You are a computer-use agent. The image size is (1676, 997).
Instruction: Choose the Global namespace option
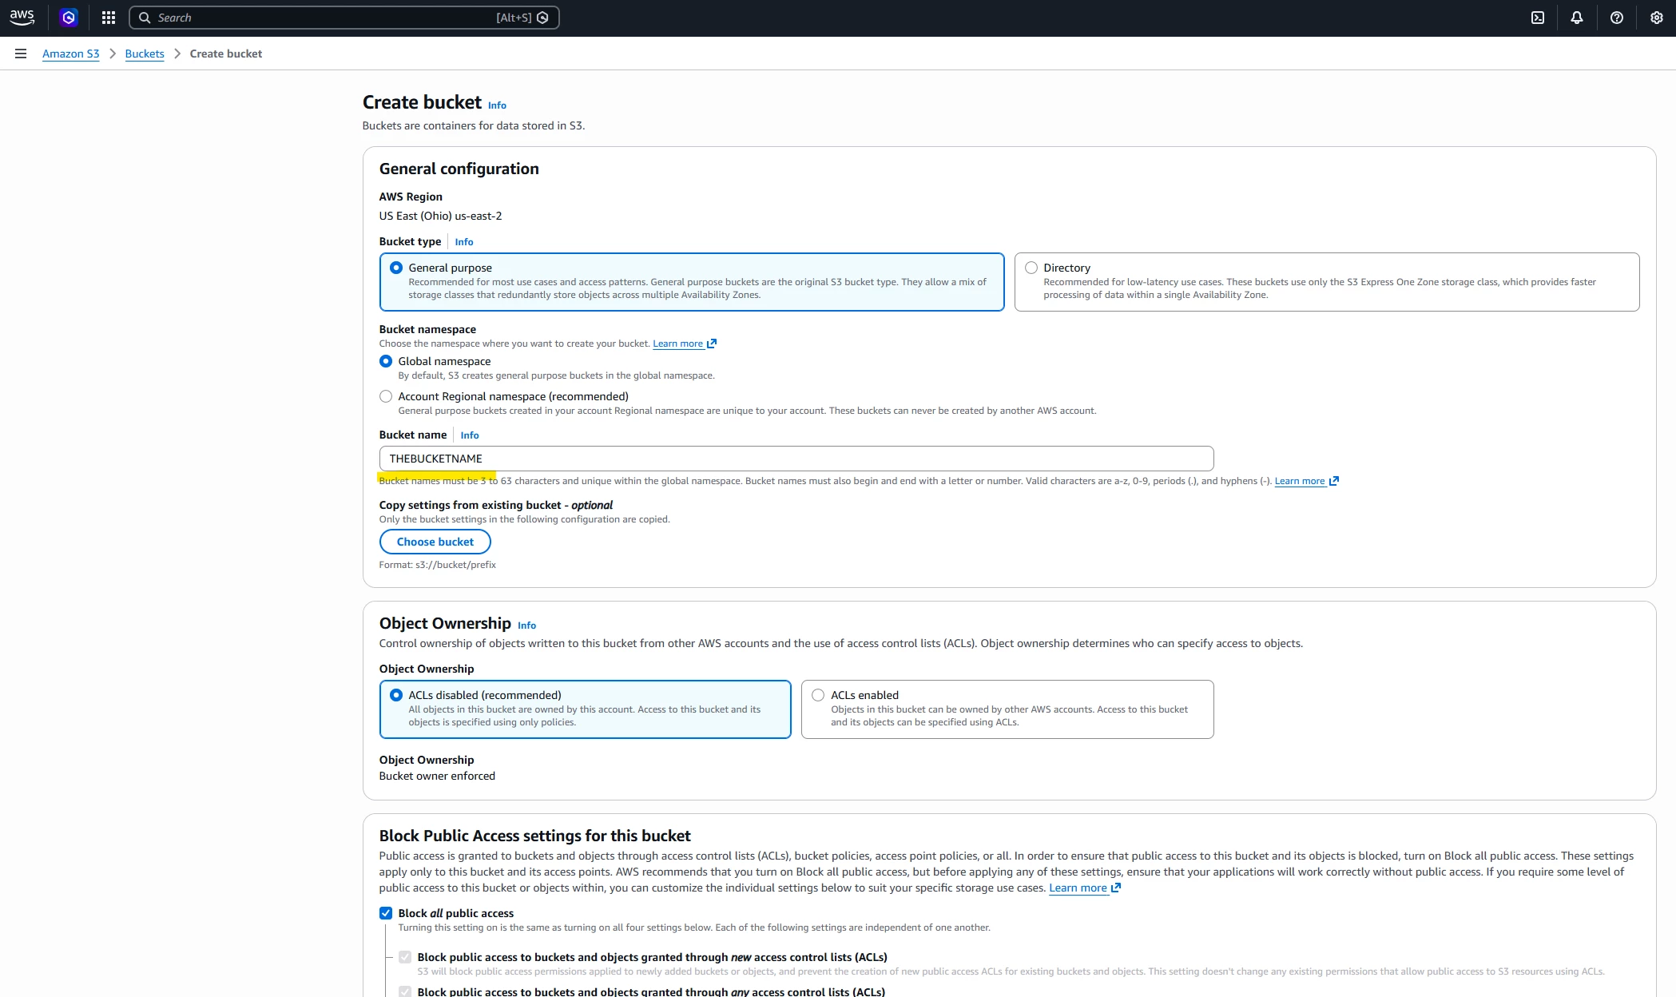click(386, 361)
